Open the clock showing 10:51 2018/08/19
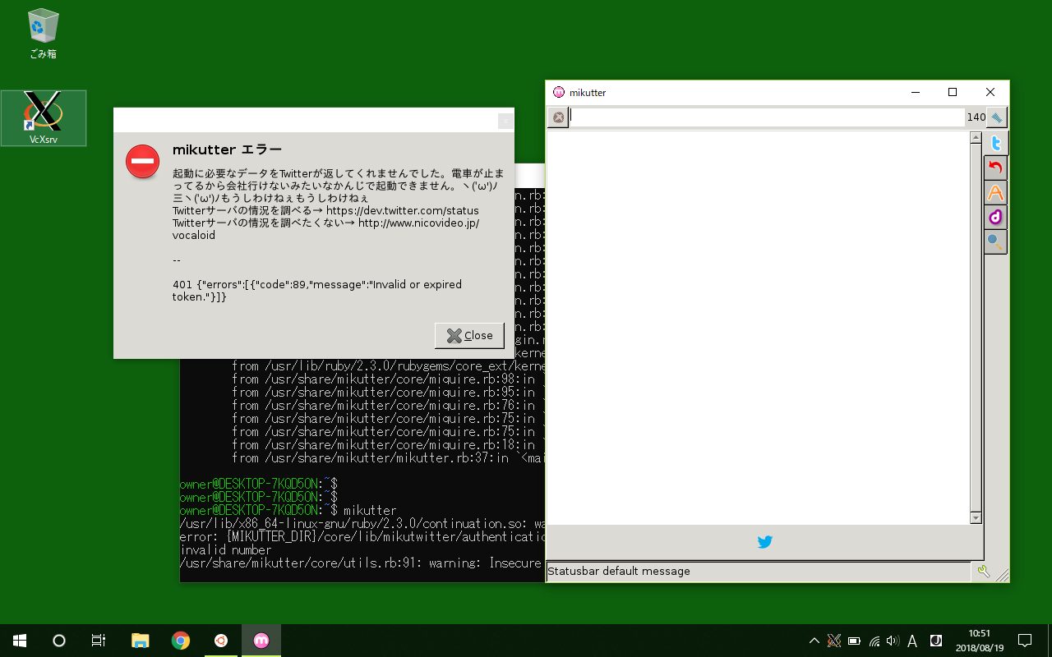Viewport: 1052px width, 657px height. (x=980, y=641)
